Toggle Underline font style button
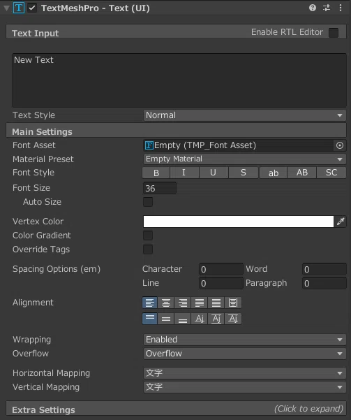This screenshot has height=420, width=351. [x=214, y=173]
